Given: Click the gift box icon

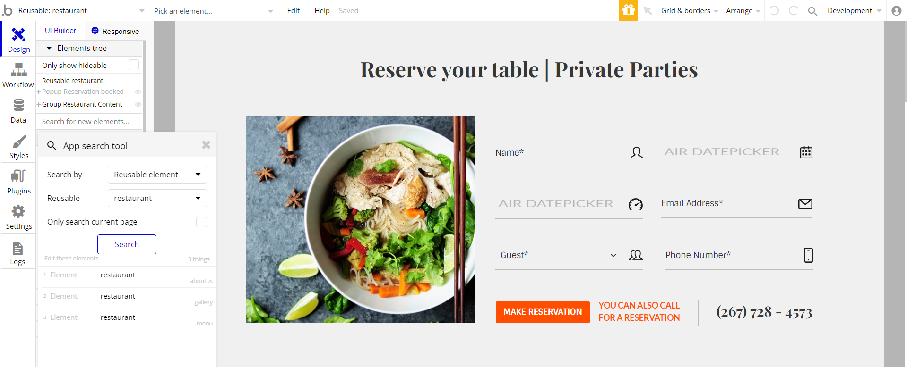Looking at the screenshot, I should point(628,10).
